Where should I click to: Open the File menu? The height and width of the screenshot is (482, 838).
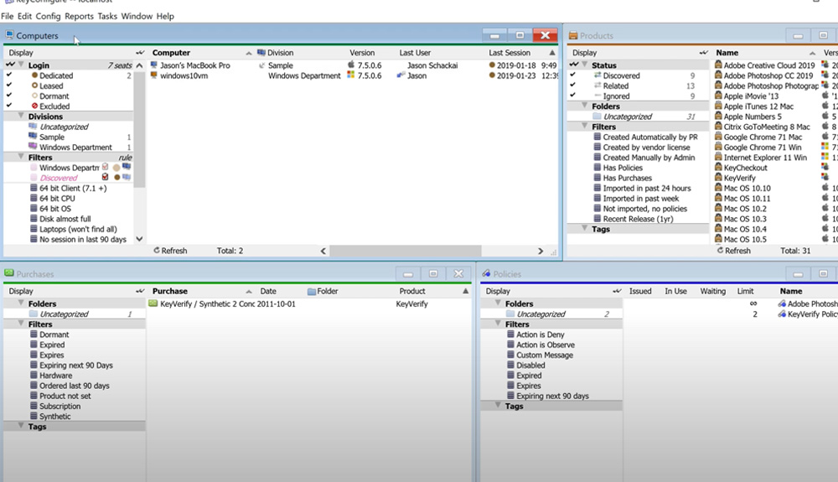7,16
